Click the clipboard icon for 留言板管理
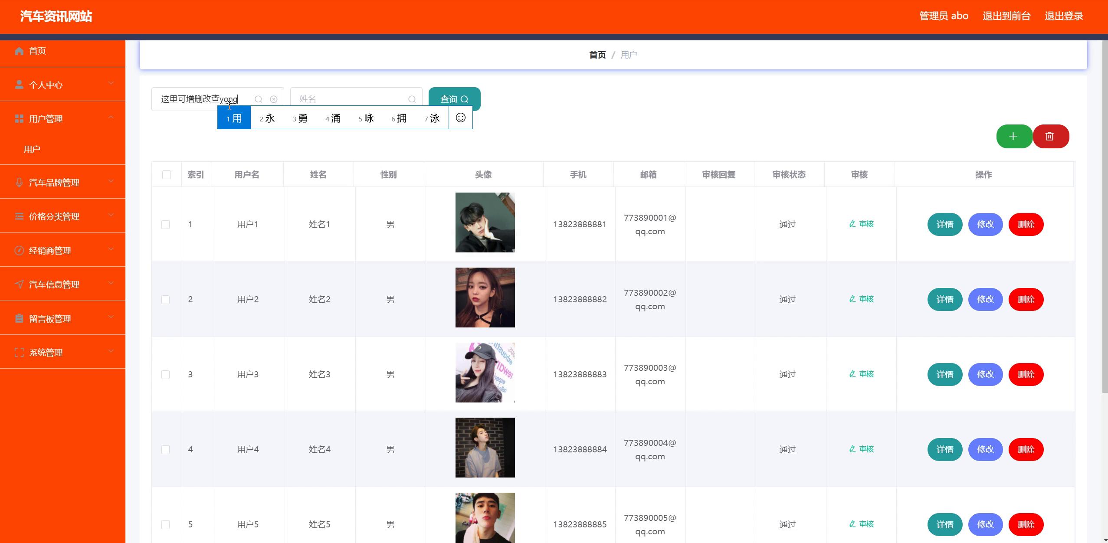1108x543 pixels. (19, 319)
